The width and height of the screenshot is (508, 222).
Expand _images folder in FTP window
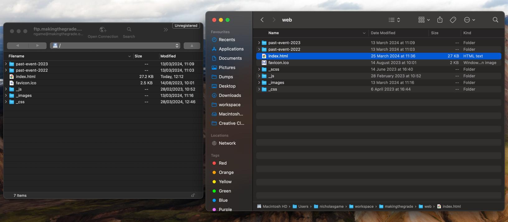(6, 96)
